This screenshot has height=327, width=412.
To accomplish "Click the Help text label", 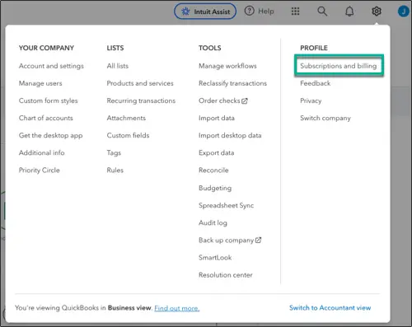I will [266, 12].
